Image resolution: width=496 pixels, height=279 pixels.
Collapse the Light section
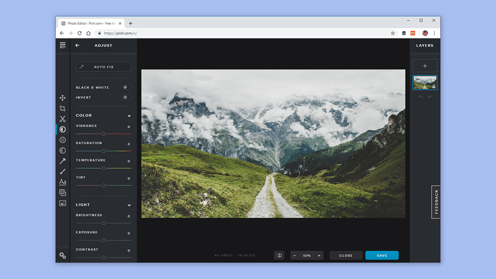pyautogui.click(x=129, y=205)
